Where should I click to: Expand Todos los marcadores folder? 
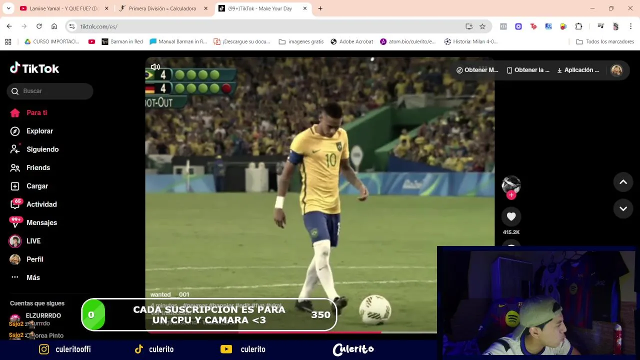pos(605,41)
